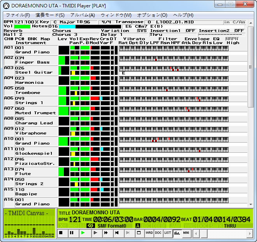
Task: Click the seek bar right arrow
Action: point(250,233)
